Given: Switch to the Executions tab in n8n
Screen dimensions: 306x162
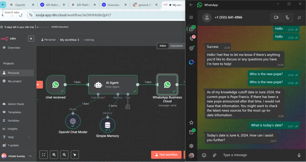Looking at the screenshot, I should click(x=177, y=46).
